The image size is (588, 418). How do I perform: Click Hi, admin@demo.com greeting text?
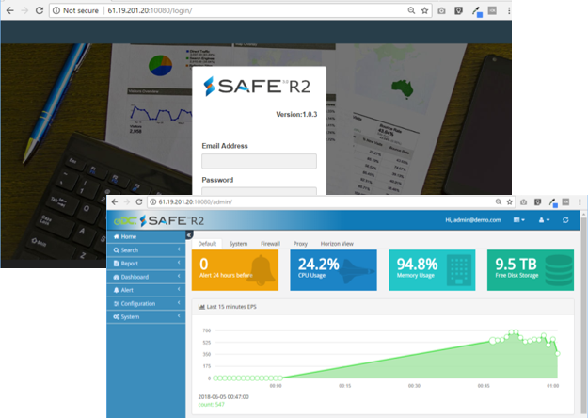tap(473, 220)
